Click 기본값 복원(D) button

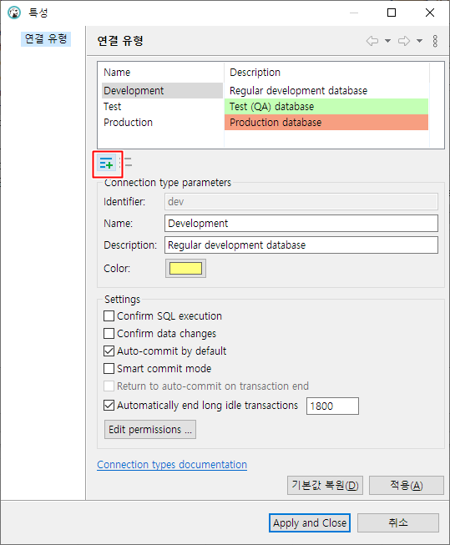pos(325,485)
